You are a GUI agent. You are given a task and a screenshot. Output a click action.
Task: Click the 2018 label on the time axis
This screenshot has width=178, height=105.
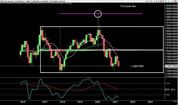[62, 102]
